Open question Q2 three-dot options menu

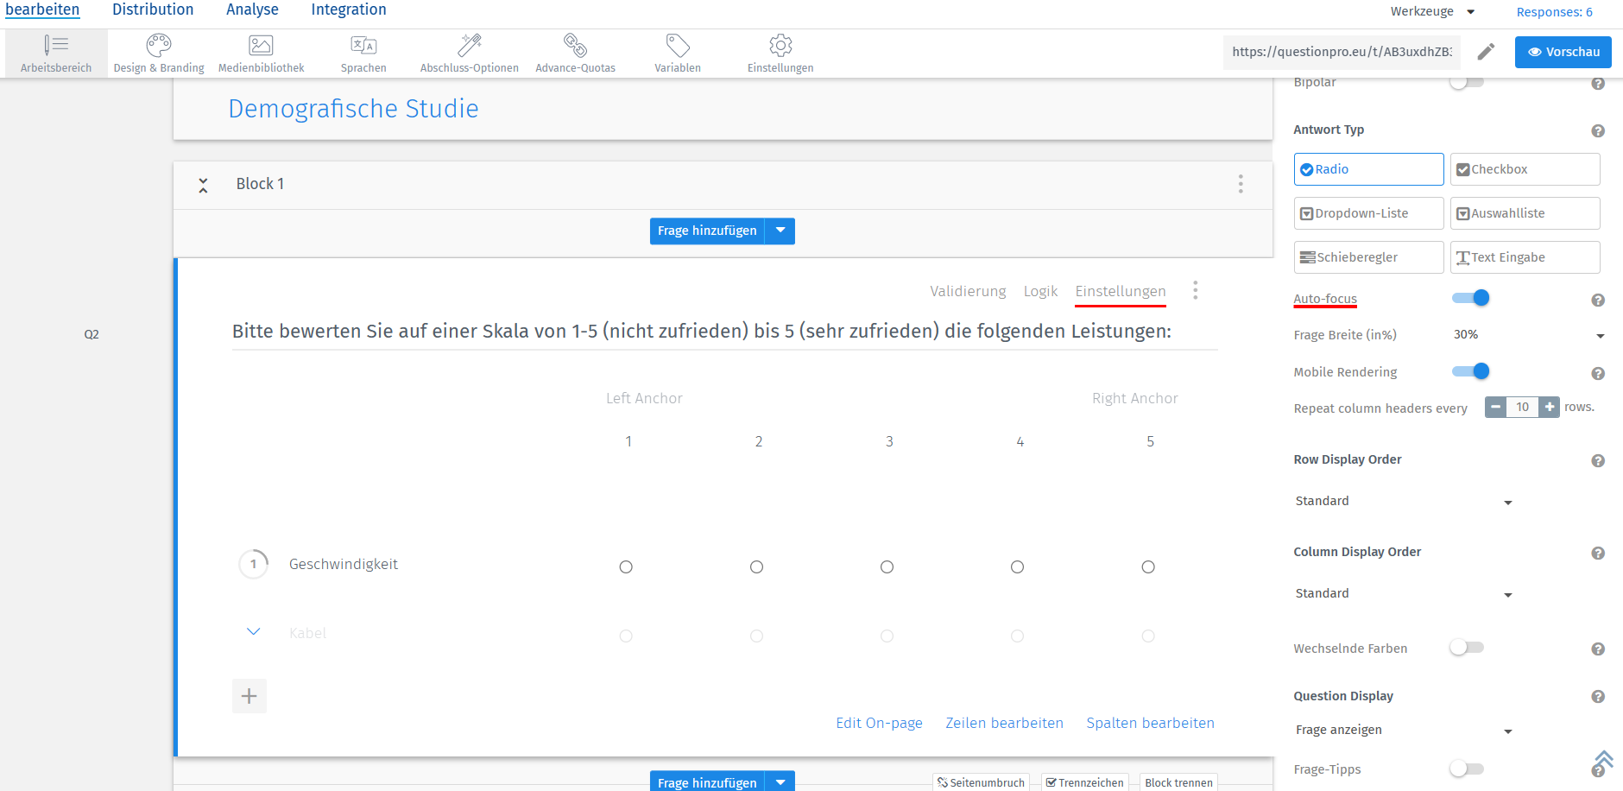coord(1196,290)
